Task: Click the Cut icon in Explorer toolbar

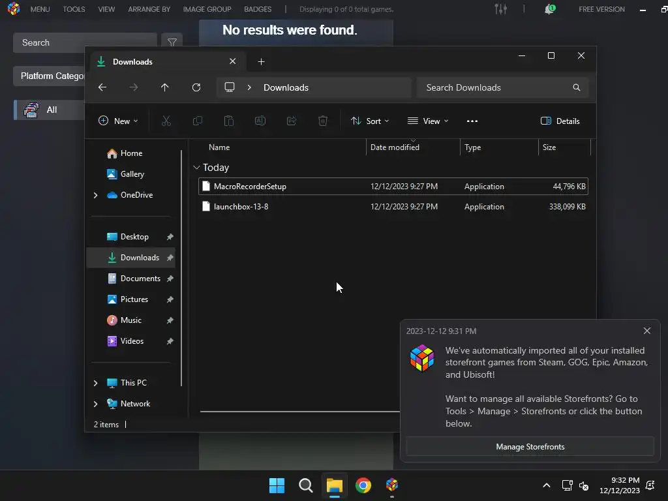Action: point(166,121)
